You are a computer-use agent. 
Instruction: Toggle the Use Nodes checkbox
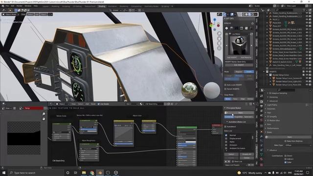[99, 104]
